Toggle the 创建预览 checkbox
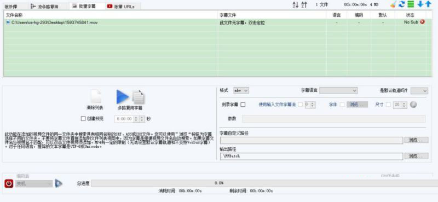 click(x=83, y=118)
